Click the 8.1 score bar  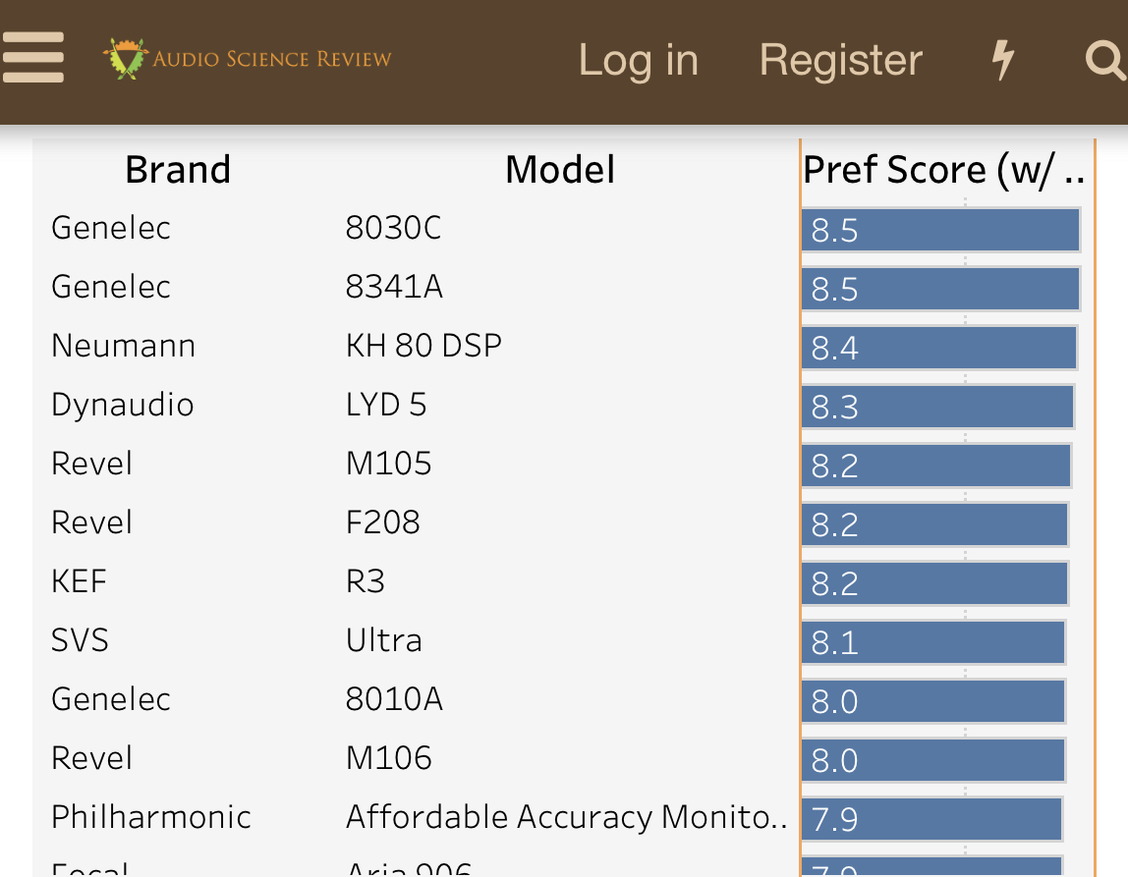(933, 642)
